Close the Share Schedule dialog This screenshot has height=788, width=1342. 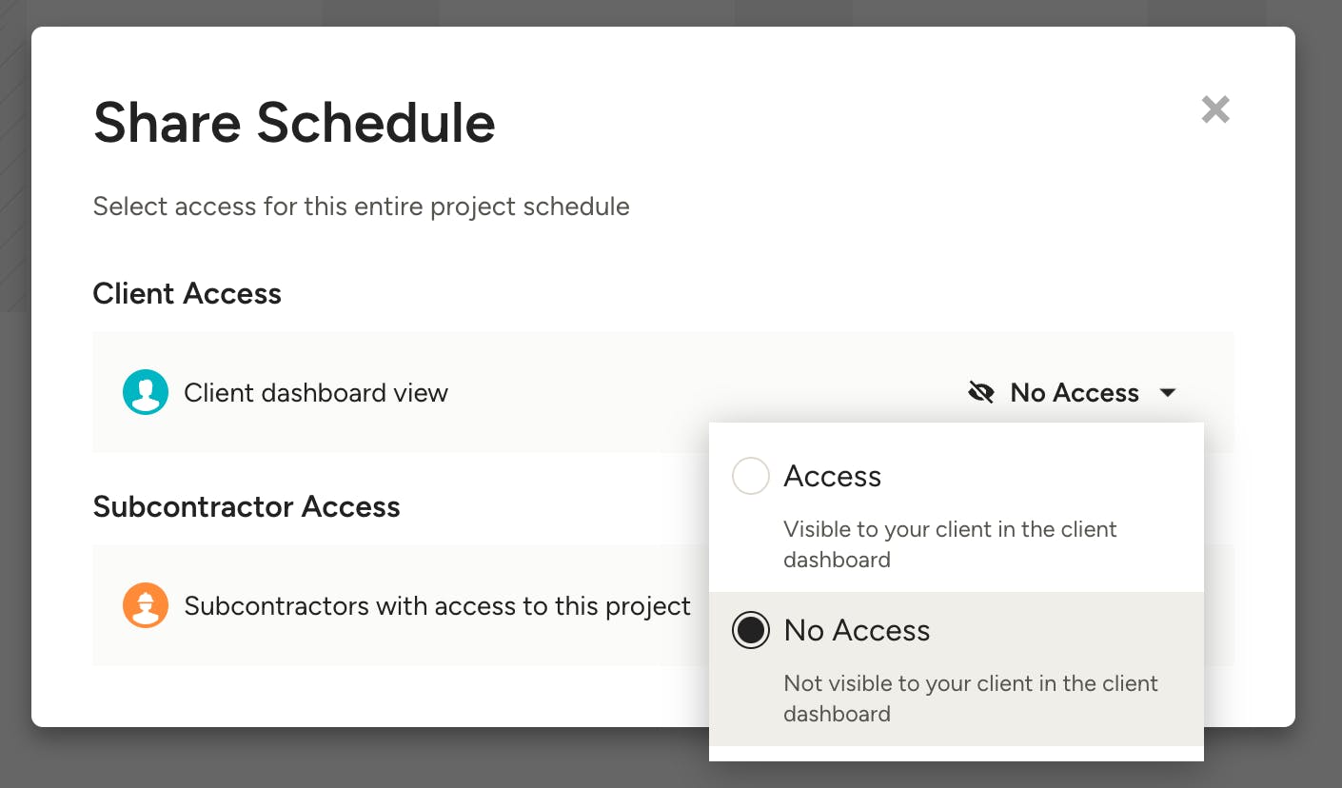[x=1215, y=110]
